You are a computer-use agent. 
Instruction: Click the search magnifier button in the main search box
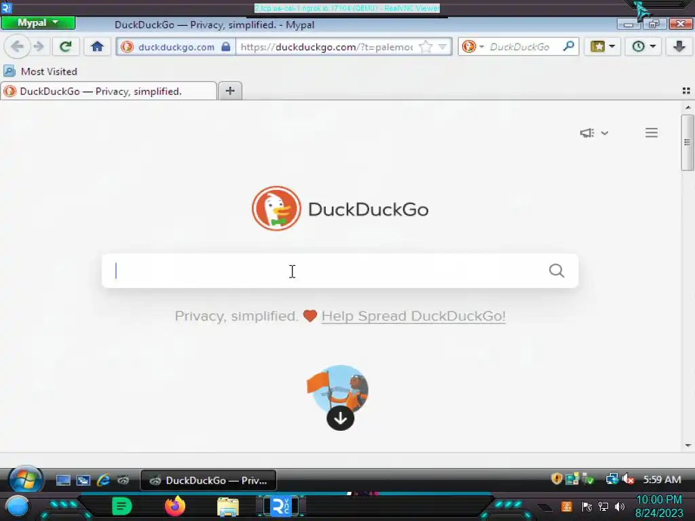click(557, 270)
